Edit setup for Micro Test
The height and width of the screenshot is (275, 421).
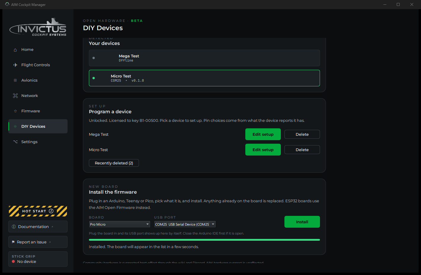pos(263,150)
